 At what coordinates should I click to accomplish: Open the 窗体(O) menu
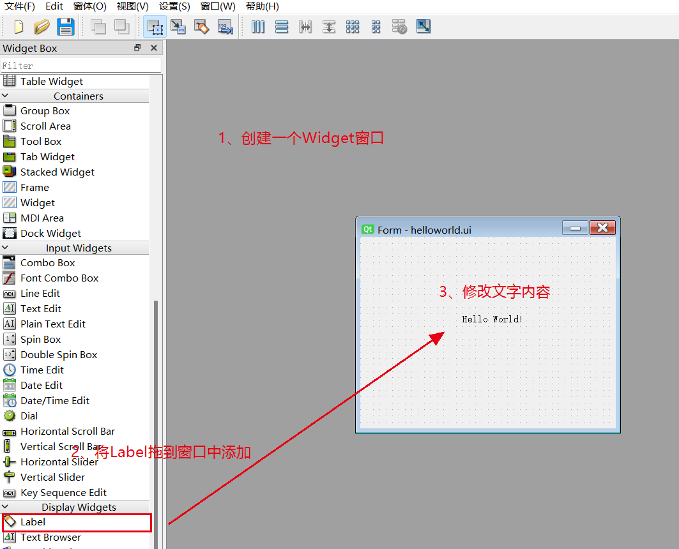click(90, 6)
